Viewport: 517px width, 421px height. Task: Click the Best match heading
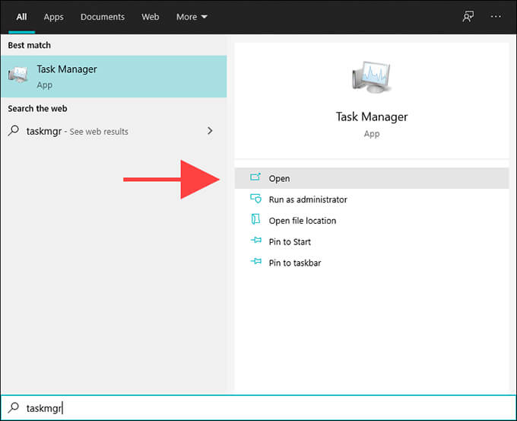point(30,45)
